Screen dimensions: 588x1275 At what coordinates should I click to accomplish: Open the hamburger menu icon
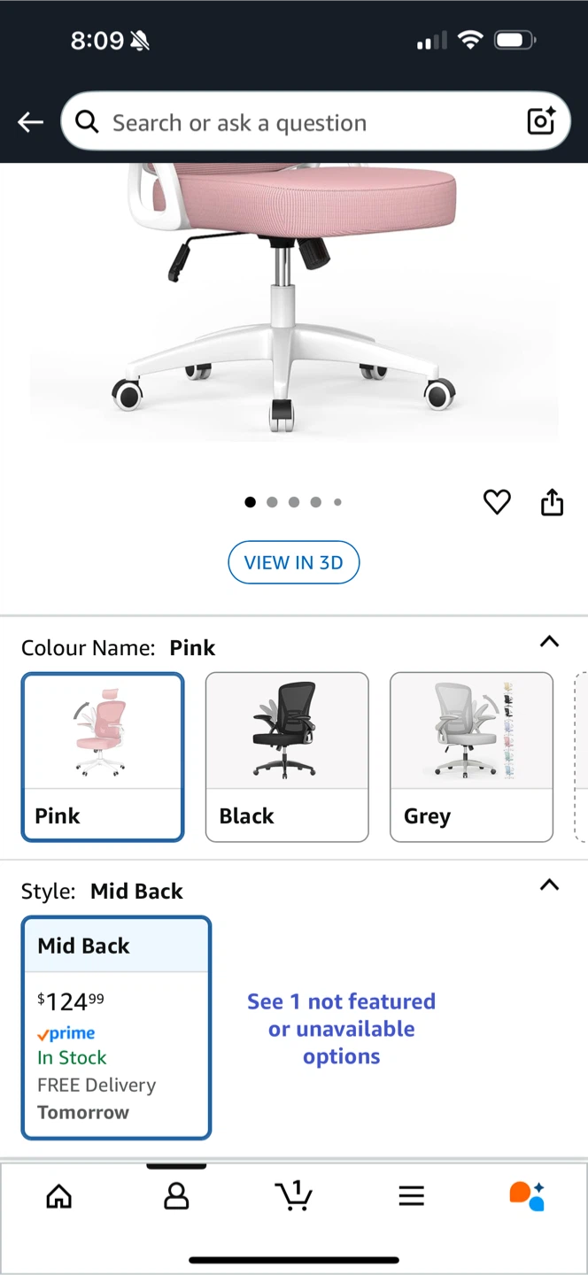point(411,1196)
